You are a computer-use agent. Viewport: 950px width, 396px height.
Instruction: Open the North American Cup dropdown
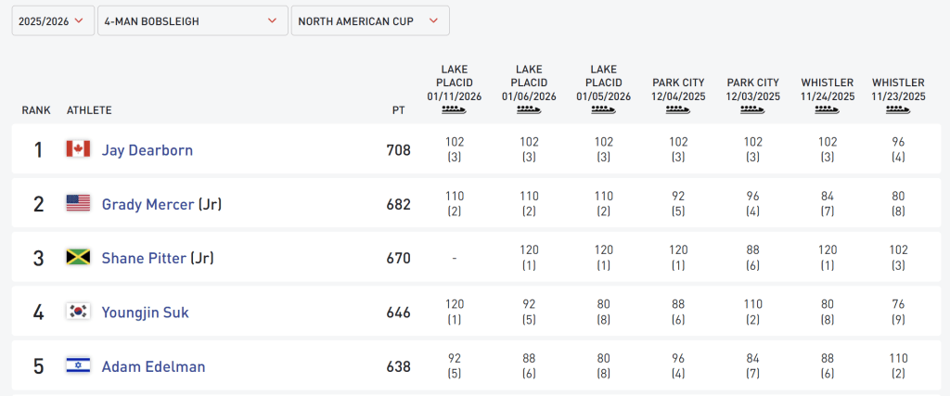[x=369, y=20]
